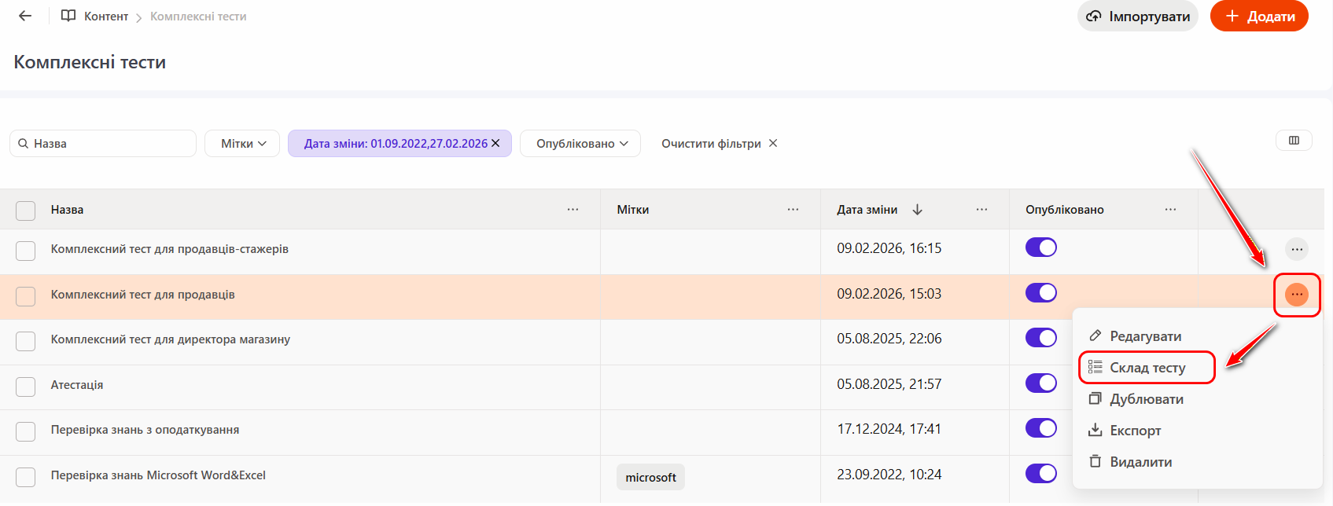Screen dimensions: 1333x506
Task: Expand the Мітки filter dropdown
Action: pos(242,144)
